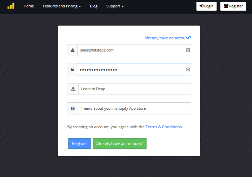Click the Register button in header
This screenshot has width=252, height=177.
pos(233,6)
